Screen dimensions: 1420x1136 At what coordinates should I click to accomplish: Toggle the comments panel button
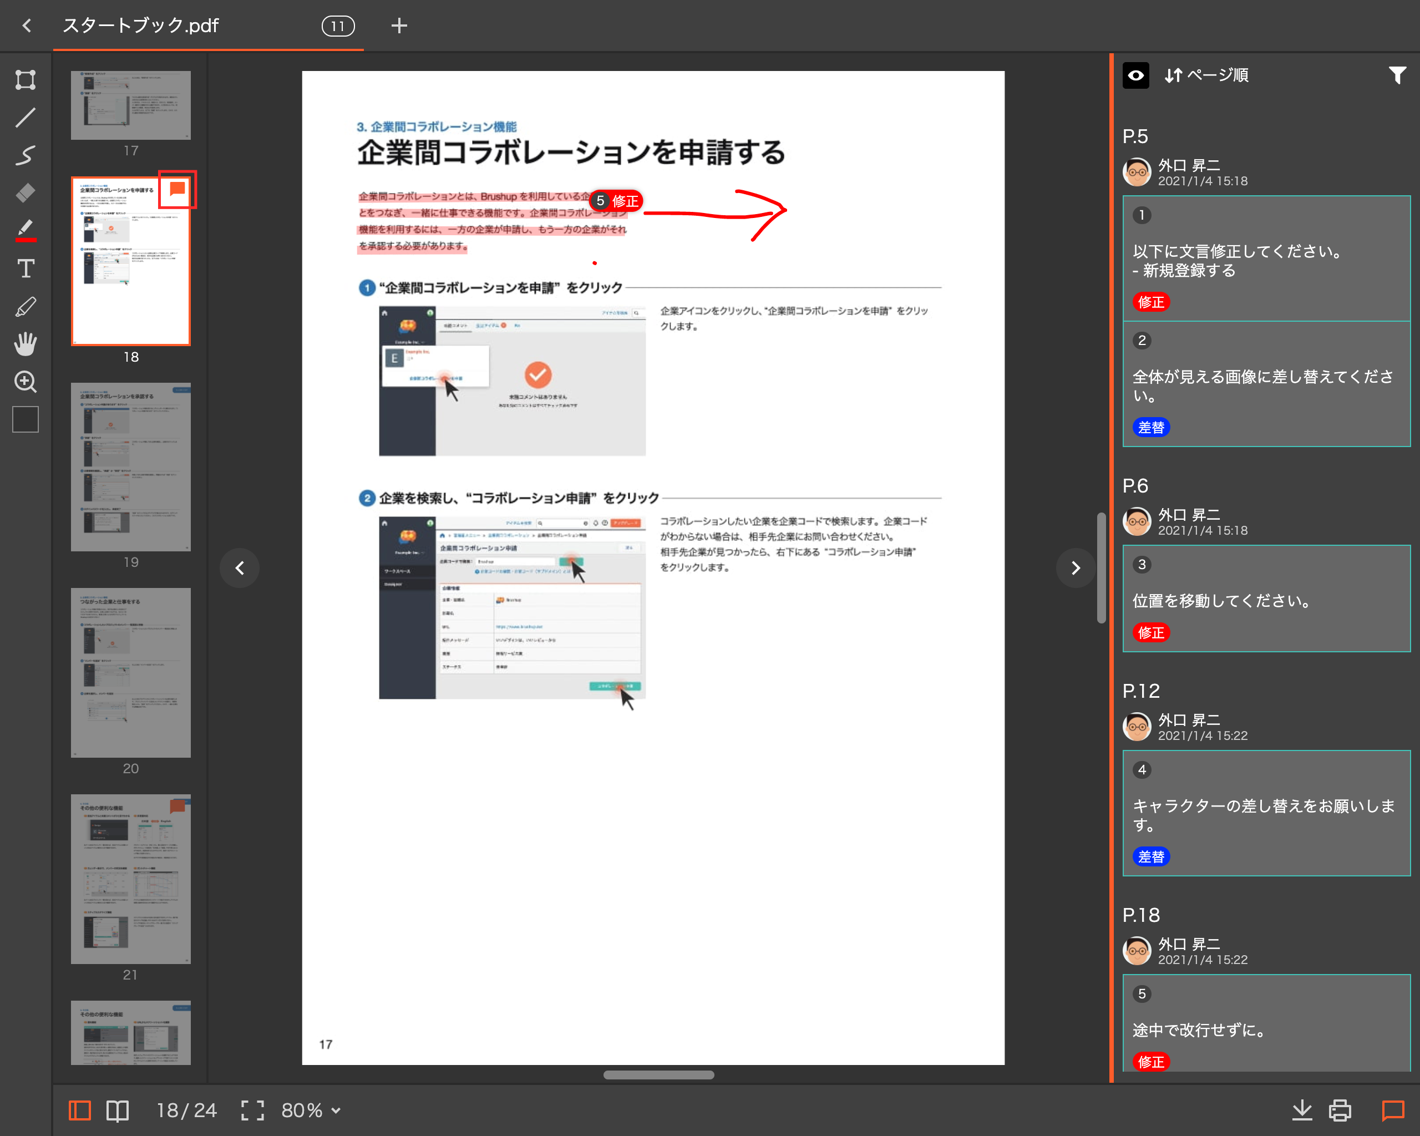click(1392, 1110)
